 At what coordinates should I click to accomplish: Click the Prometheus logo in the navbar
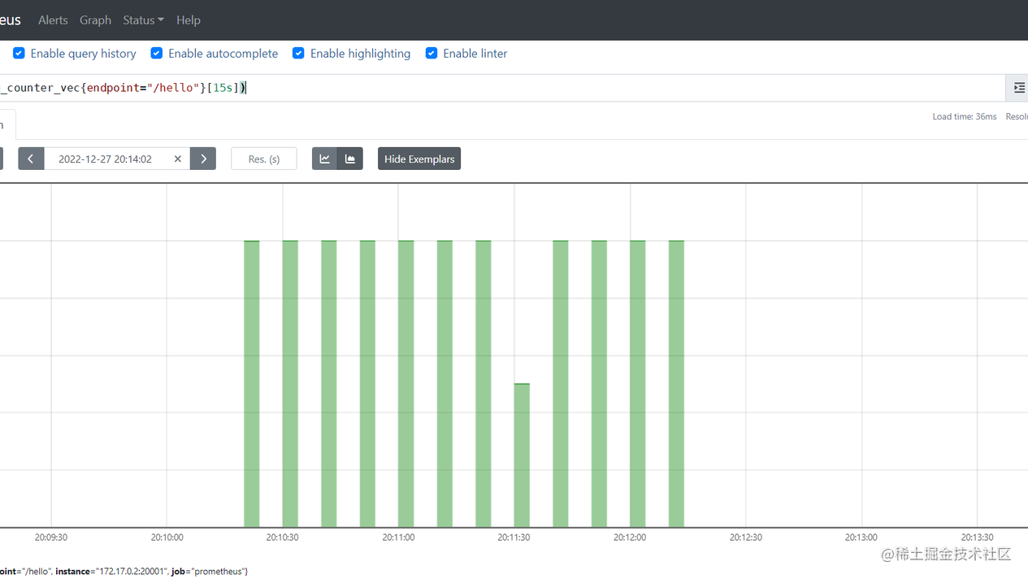tap(9, 20)
